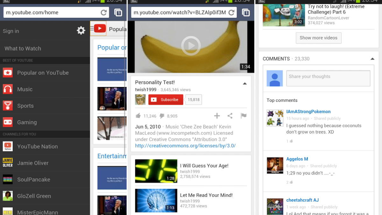Open settings gear in sidebar

tap(81, 31)
